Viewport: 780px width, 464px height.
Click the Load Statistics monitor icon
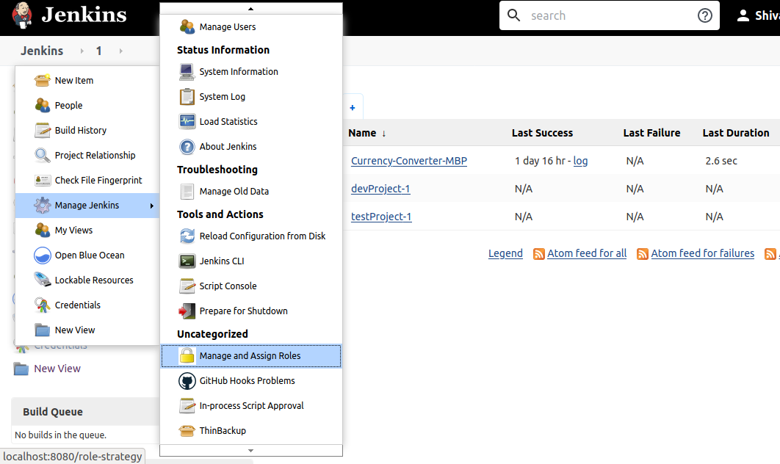click(x=187, y=121)
